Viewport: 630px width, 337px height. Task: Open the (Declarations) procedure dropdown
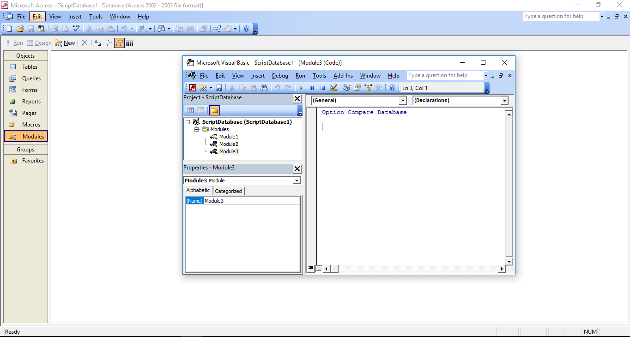[x=504, y=100]
